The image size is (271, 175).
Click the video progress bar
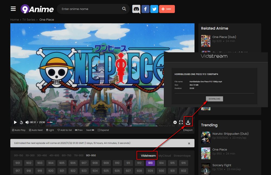(108, 122)
